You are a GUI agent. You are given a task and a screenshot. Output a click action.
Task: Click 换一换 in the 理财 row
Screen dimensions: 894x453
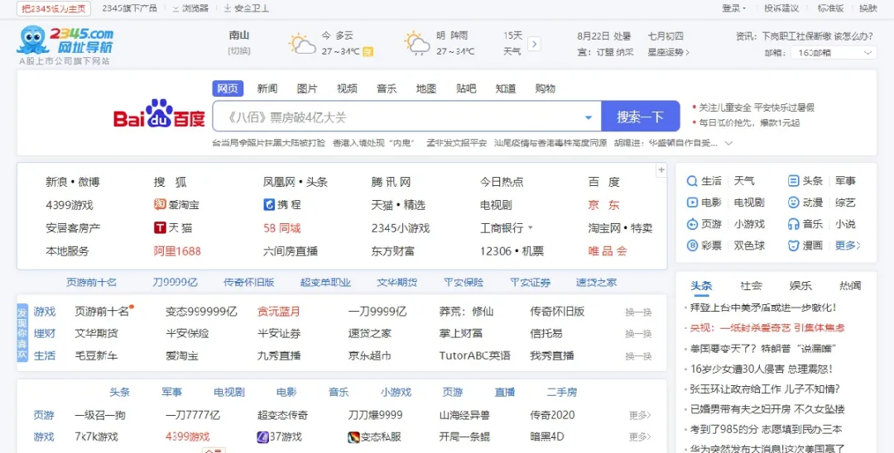638,333
